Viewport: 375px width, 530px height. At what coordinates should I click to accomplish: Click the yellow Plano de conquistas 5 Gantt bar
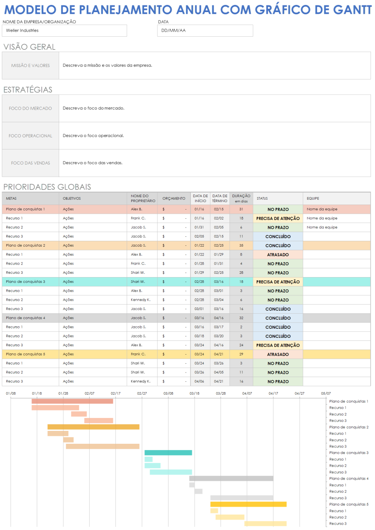tap(248, 504)
